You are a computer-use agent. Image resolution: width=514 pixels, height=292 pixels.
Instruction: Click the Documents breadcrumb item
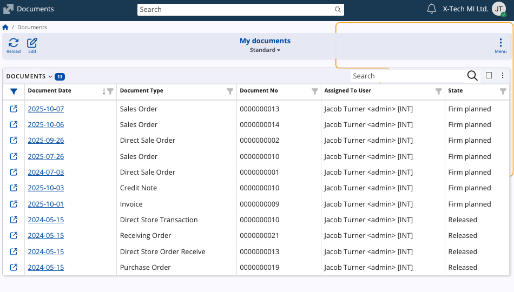click(x=32, y=27)
